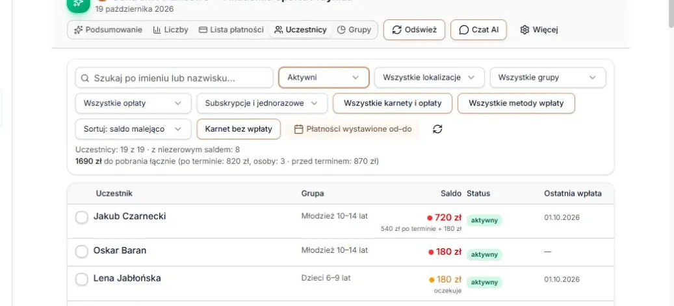
Task: Open the Wszystkie opłaty dropdown
Action: point(133,103)
